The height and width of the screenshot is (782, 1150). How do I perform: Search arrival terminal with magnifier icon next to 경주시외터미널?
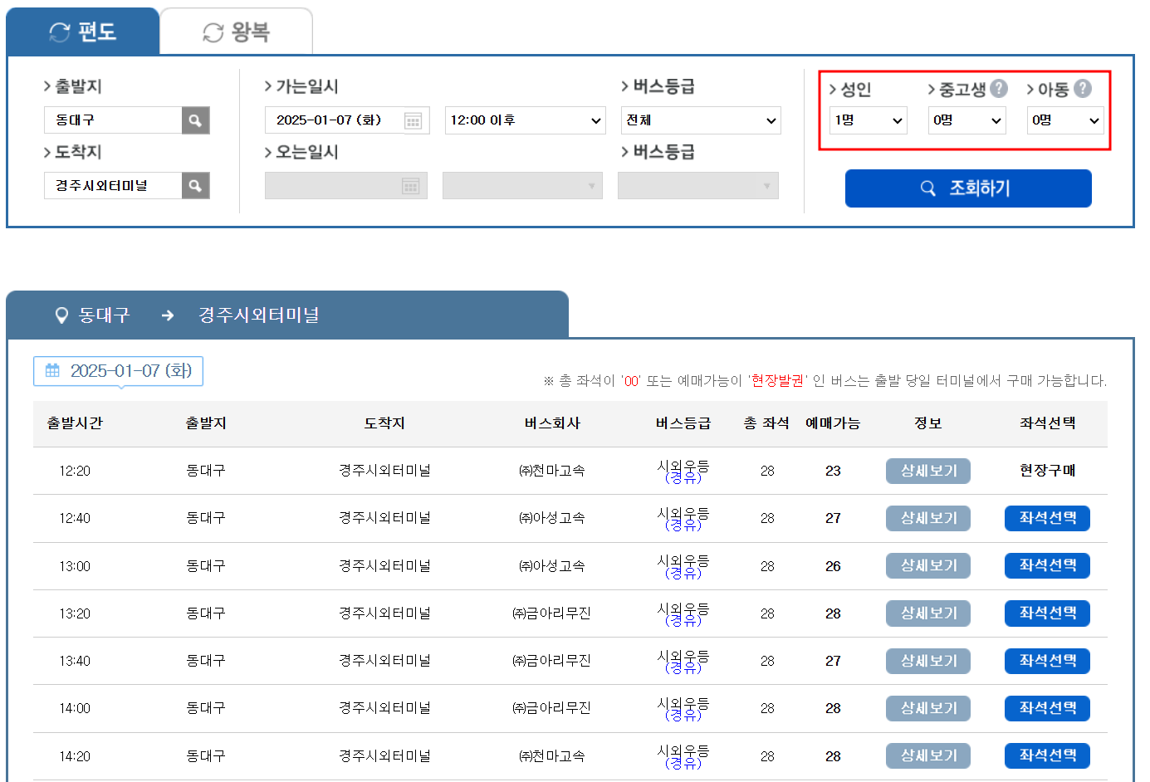click(x=195, y=186)
